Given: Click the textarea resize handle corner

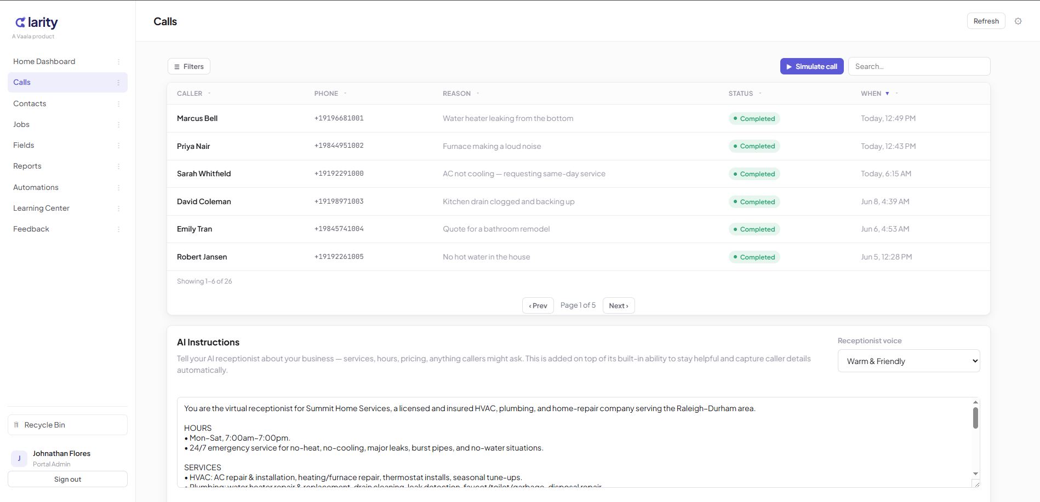Looking at the screenshot, I should (976, 483).
